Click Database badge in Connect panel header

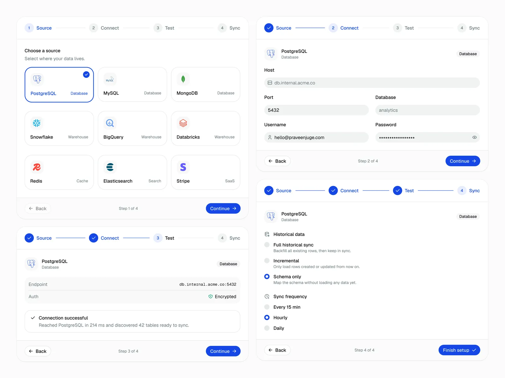click(x=468, y=54)
